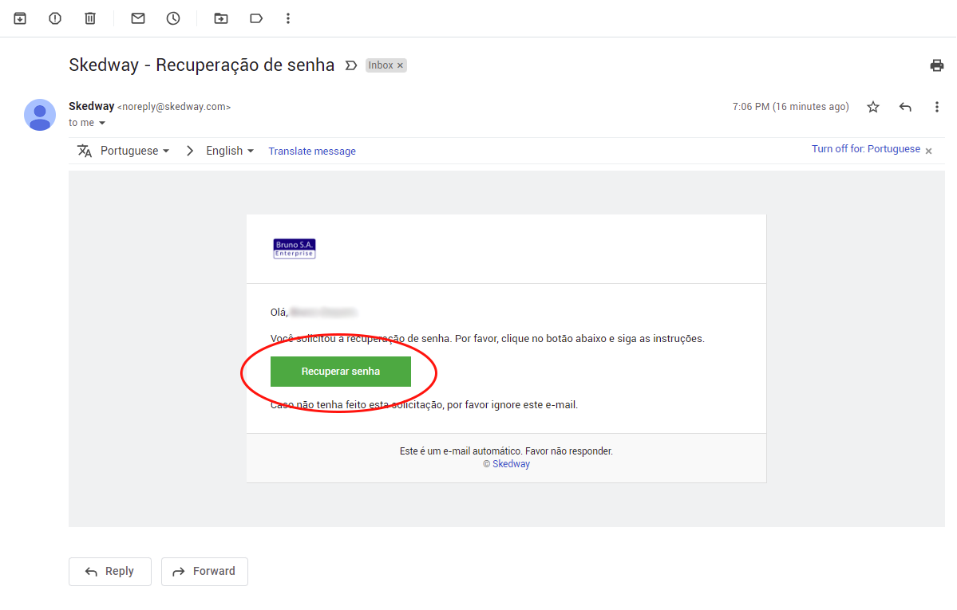
Task: Snooze this email
Action: point(172,18)
